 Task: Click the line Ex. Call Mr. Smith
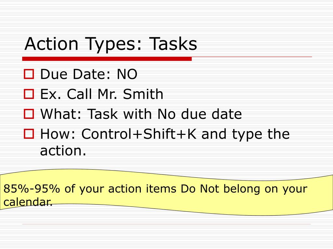click(101, 94)
